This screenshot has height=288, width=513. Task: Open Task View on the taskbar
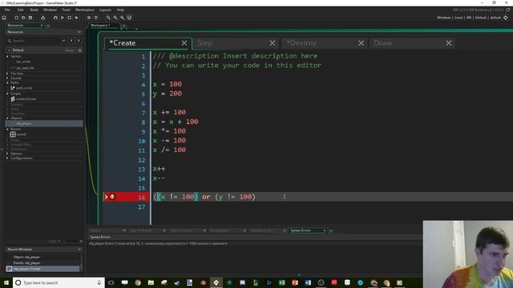pyautogui.click(x=111, y=282)
